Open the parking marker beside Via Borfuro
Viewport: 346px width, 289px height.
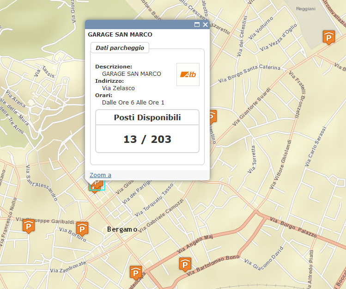[82, 228]
